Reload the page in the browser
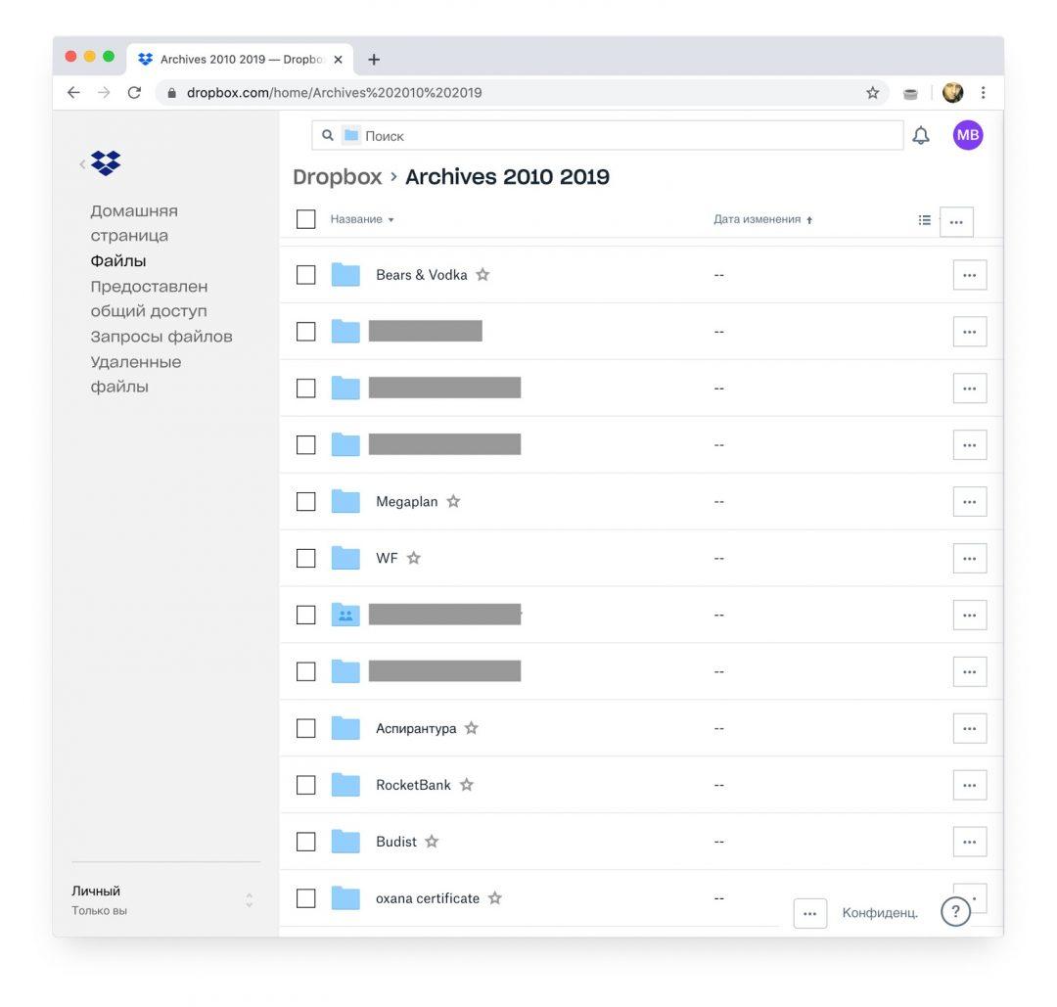Screen dimensions: 1057x1007 coord(134,93)
